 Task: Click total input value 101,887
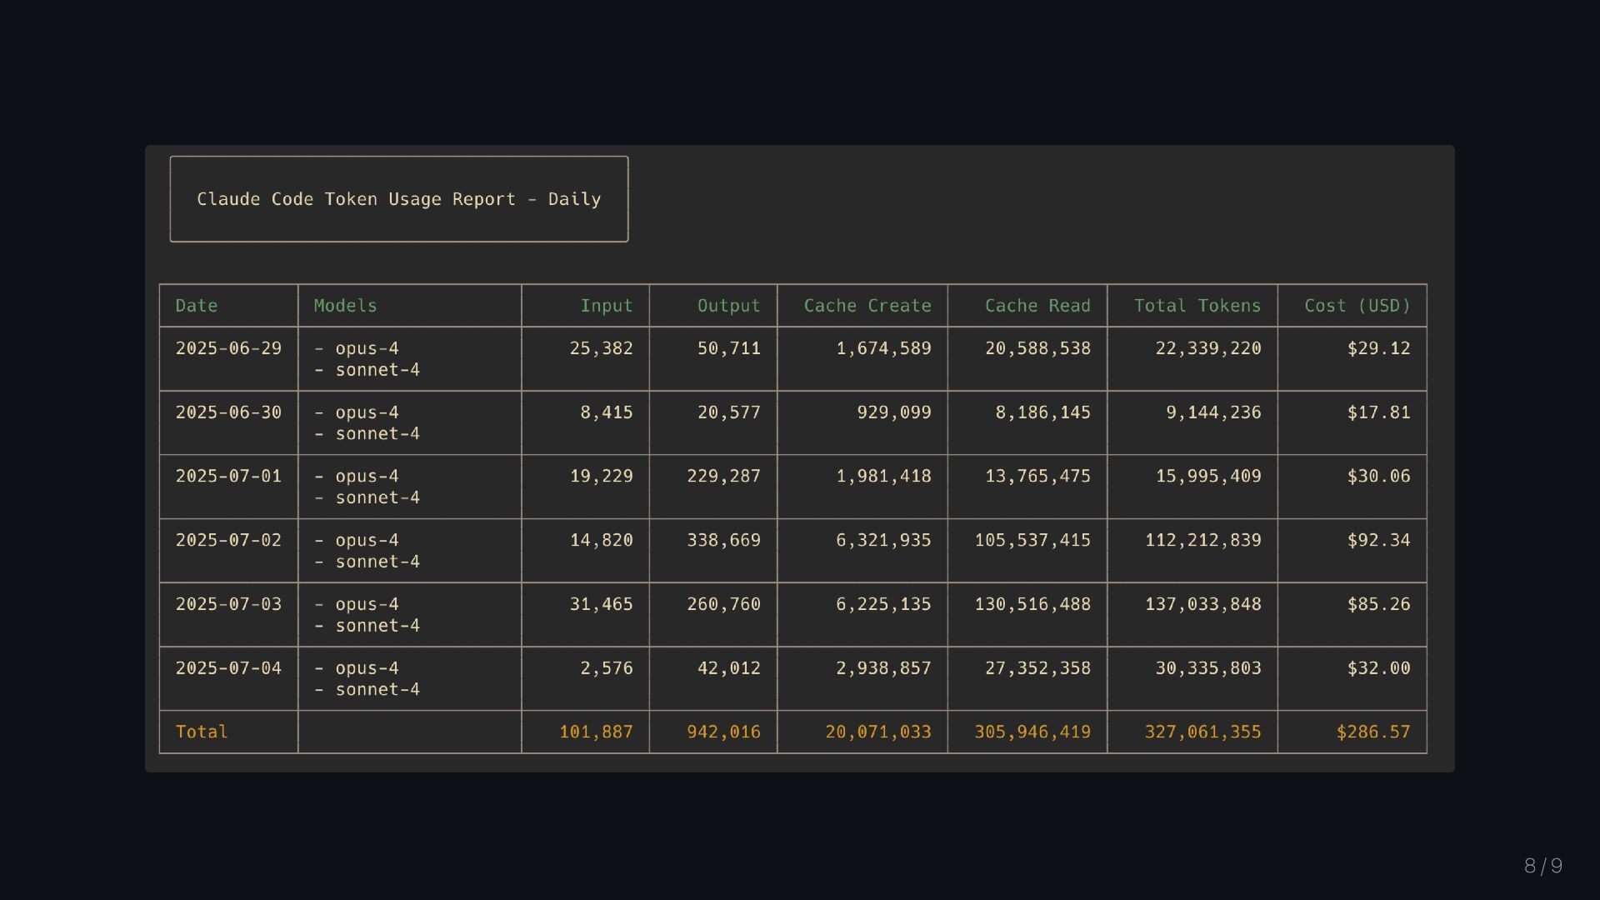pos(596,732)
